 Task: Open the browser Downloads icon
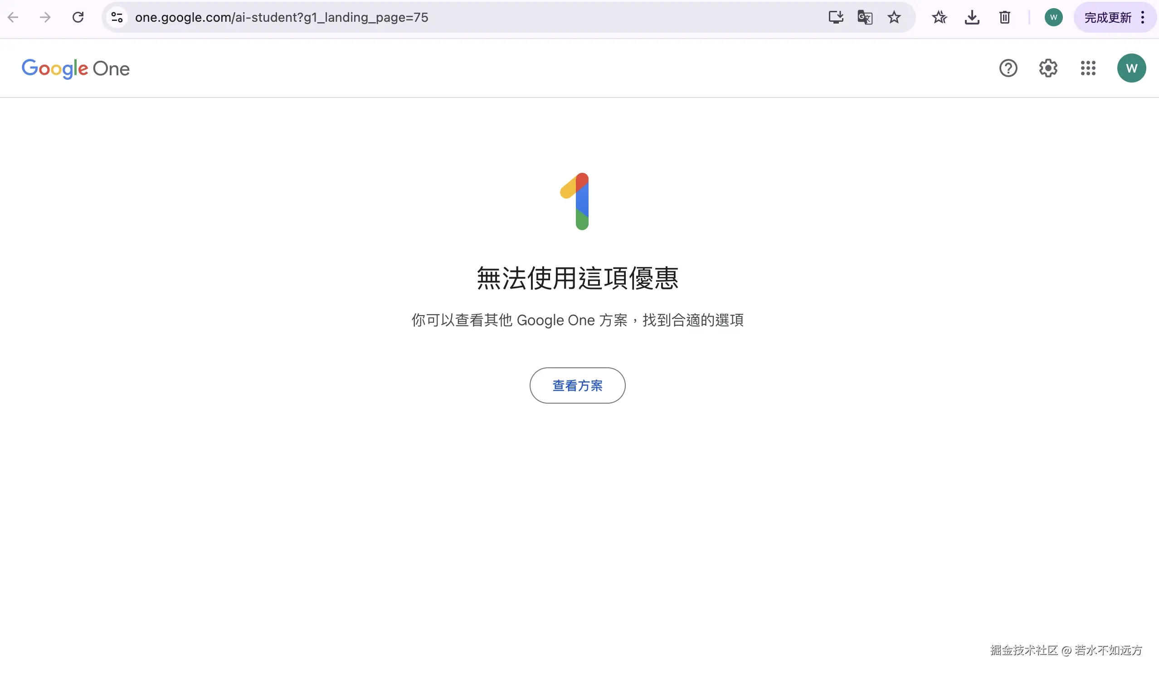(972, 17)
